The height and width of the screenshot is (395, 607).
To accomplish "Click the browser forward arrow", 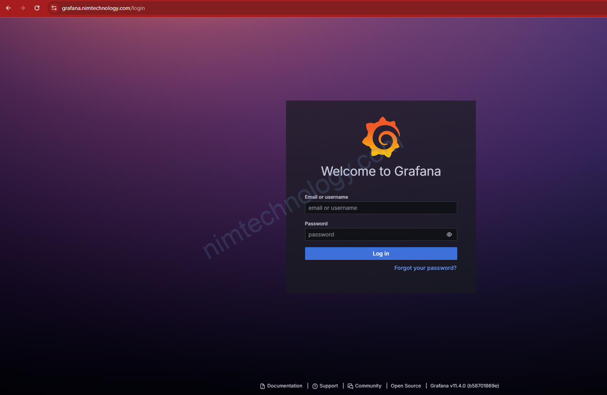I will point(23,8).
